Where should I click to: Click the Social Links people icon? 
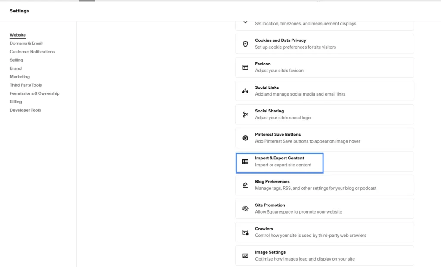pyautogui.click(x=245, y=91)
